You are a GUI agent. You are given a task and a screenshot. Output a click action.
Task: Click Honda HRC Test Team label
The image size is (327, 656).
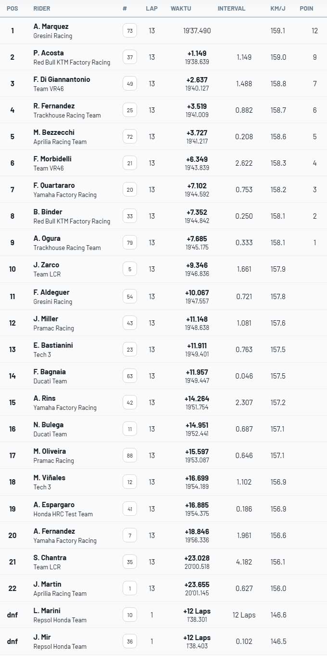(63, 514)
